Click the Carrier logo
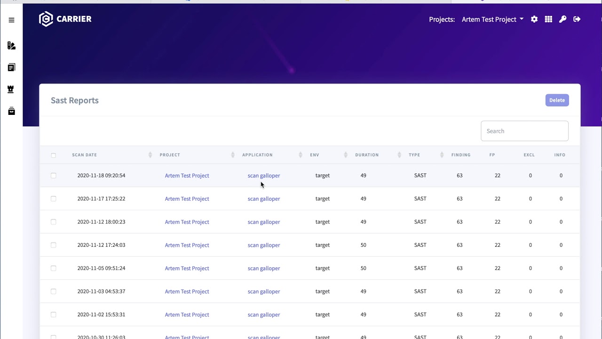The width and height of the screenshot is (602, 339). click(x=65, y=19)
